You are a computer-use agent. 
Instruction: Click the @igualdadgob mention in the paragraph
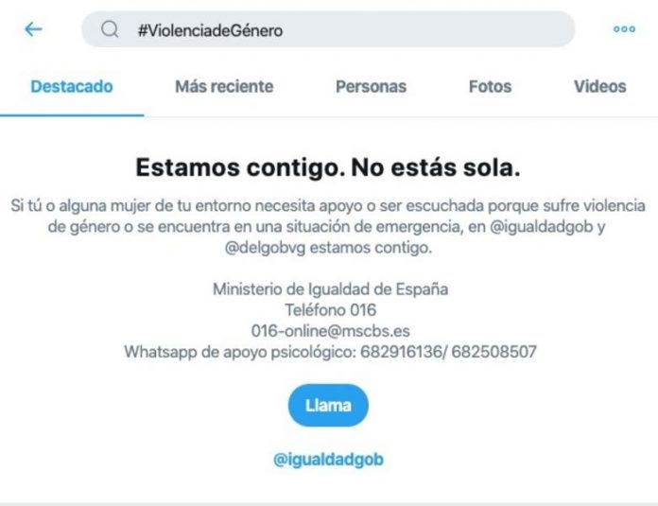point(542,227)
